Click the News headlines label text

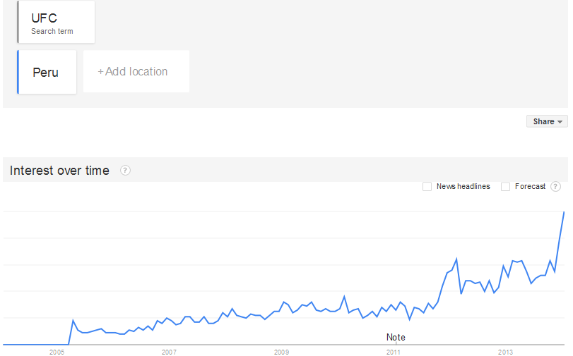pos(463,186)
